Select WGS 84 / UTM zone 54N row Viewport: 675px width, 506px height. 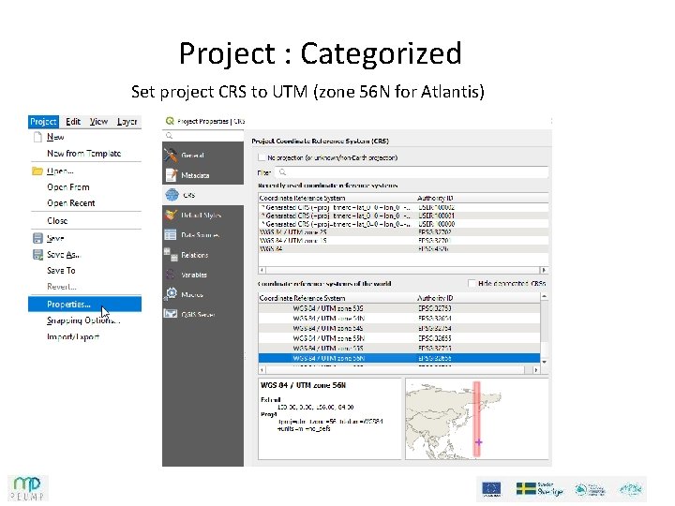tap(399, 319)
